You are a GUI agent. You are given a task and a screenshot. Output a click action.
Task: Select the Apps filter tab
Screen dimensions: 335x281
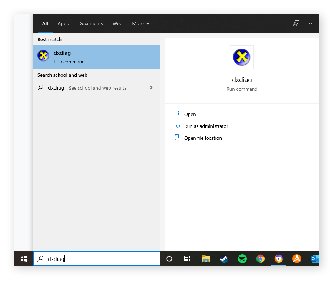tap(63, 23)
